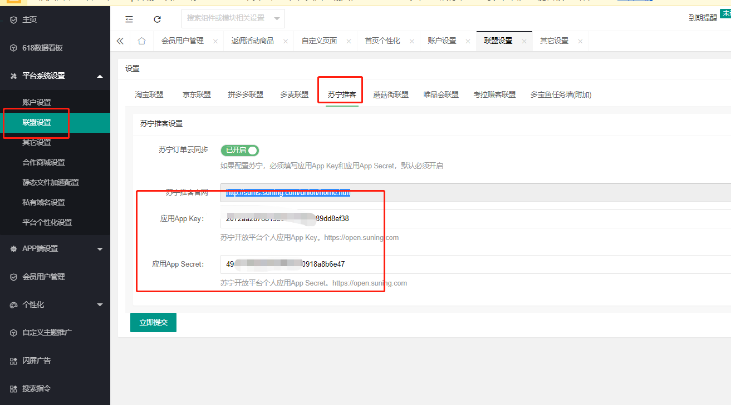Select the 多宝鱼任务墙(附加) settings tab
This screenshot has width=731, height=405.
[561, 95]
